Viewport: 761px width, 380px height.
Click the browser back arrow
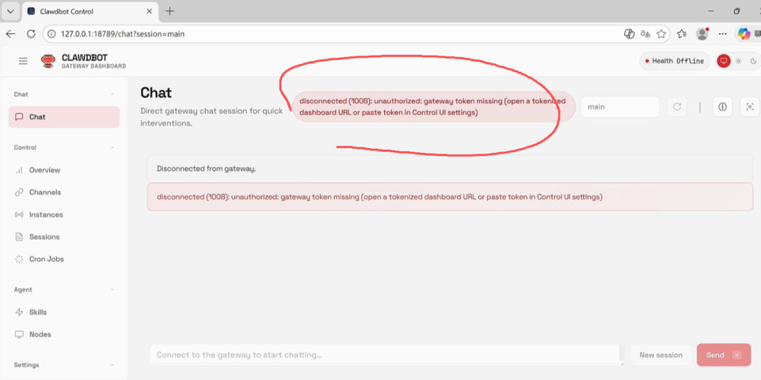click(11, 34)
